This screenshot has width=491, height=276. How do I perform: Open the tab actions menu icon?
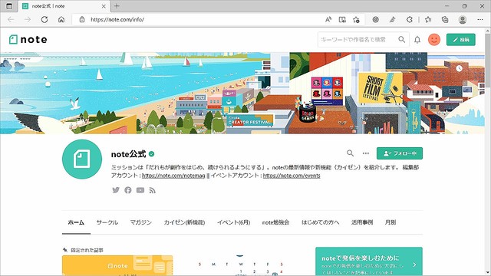tap(9, 6)
